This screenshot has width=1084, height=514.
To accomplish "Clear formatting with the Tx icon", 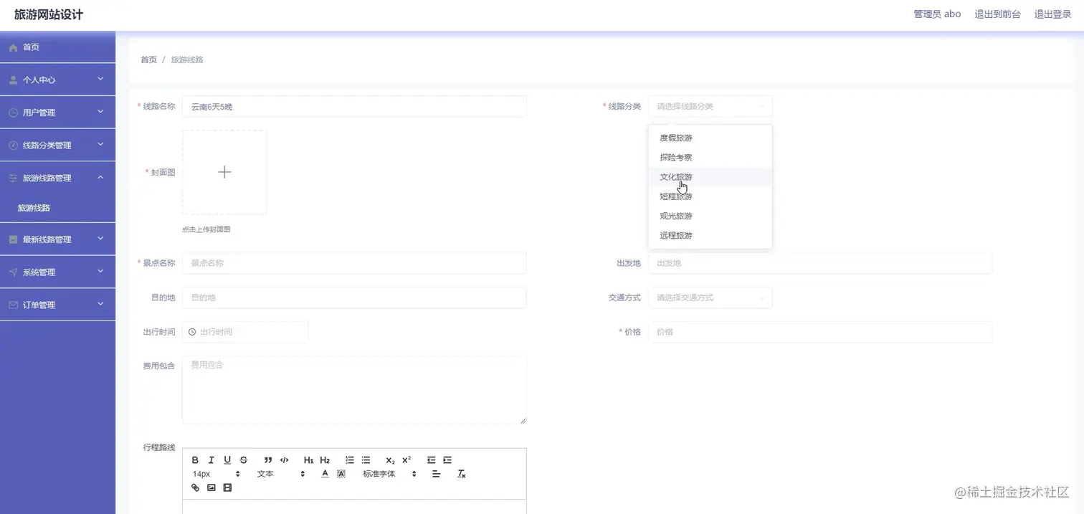I will (461, 473).
